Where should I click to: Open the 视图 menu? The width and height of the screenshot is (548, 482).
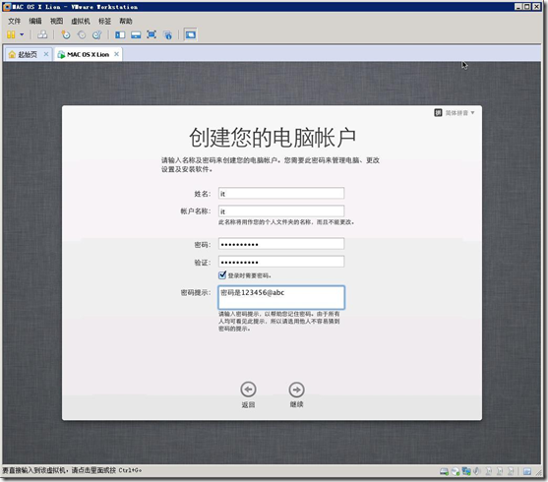56,21
